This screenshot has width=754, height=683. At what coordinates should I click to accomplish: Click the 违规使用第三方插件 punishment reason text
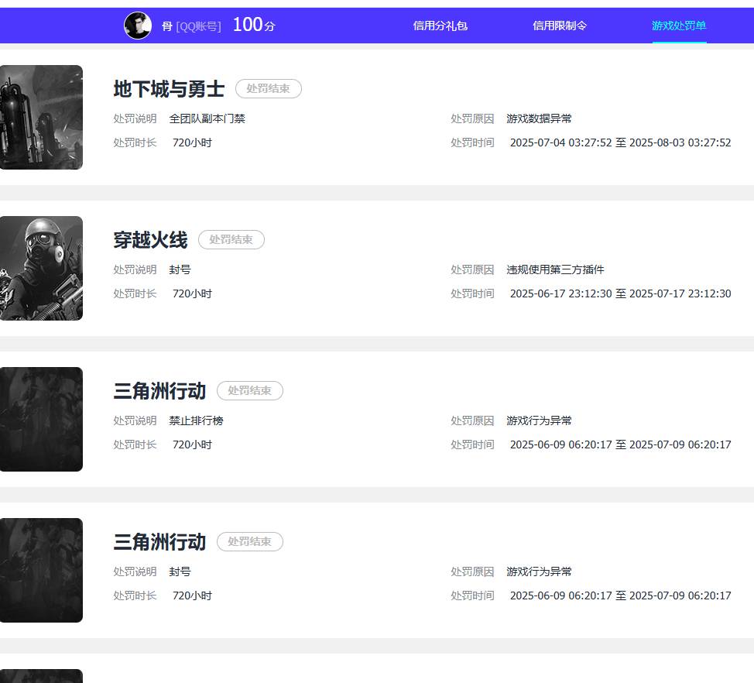[x=555, y=269]
